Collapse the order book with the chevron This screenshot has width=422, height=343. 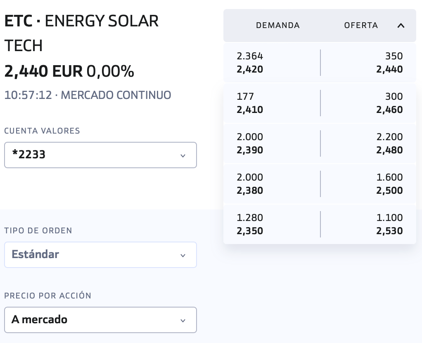(401, 26)
